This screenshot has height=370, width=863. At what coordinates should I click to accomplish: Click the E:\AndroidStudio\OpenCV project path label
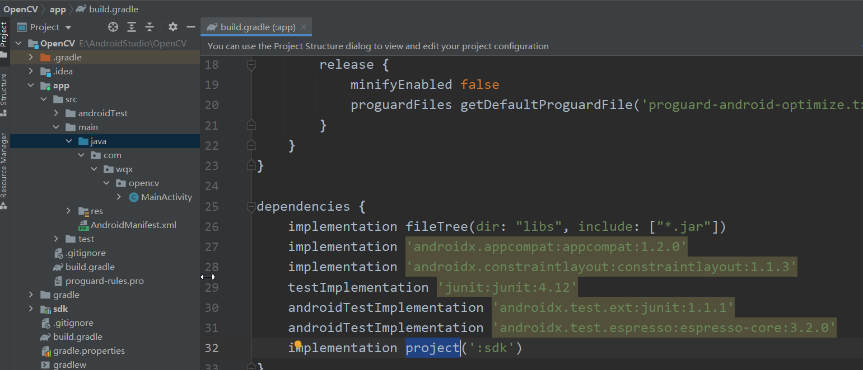(x=132, y=44)
